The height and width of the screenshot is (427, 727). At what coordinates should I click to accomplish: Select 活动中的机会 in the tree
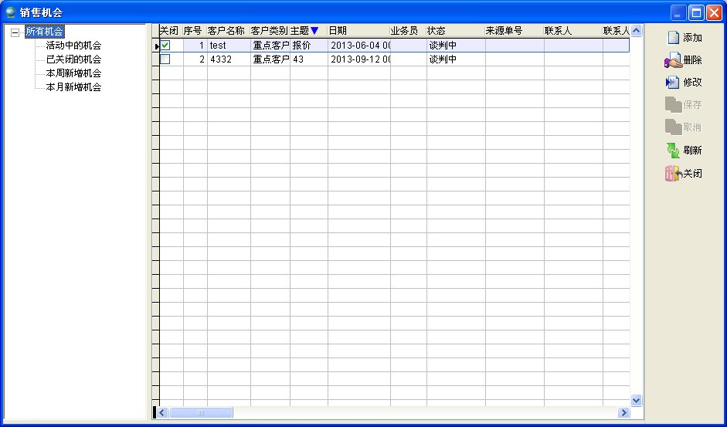[x=73, y=46]
